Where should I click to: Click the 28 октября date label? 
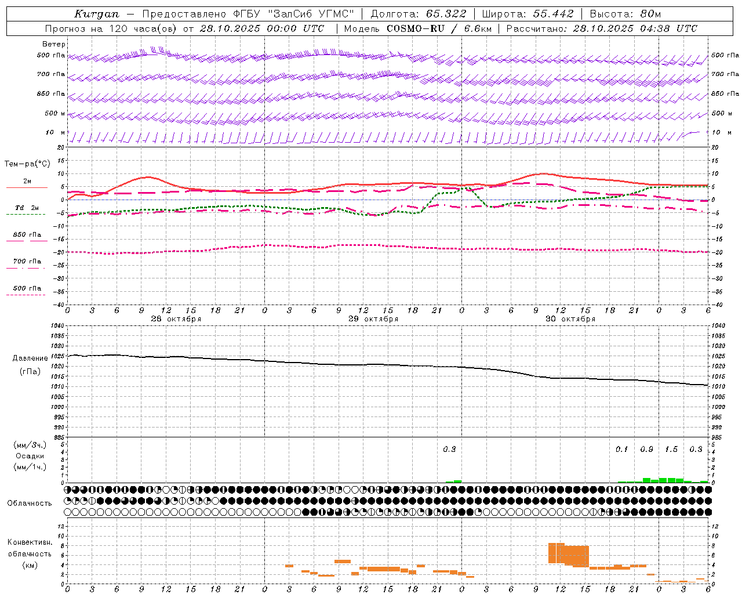pos(176,319)
